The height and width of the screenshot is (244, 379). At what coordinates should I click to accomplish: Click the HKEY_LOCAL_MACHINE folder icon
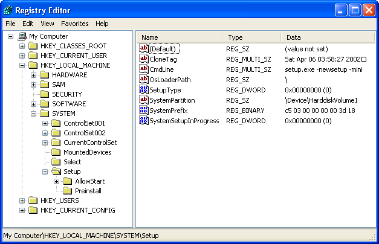pos(33,65)
